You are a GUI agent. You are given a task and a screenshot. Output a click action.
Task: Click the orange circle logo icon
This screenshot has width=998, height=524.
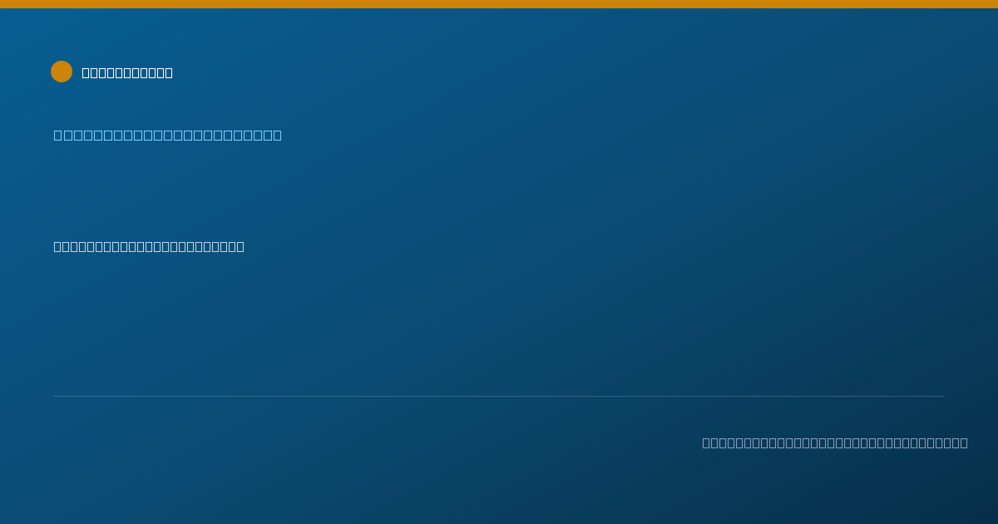pyautogui.click(x=62, y=72)
